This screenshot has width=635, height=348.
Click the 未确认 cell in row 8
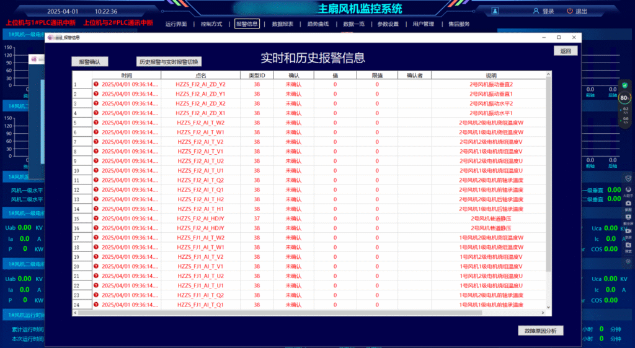[293, 152]
